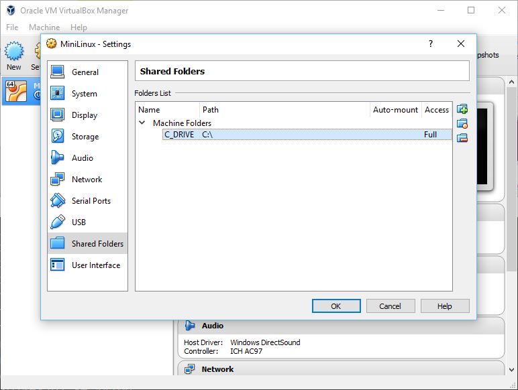
Task: Confirm settings with OK button
Action: pyautogui.click(x=336, y=306)
